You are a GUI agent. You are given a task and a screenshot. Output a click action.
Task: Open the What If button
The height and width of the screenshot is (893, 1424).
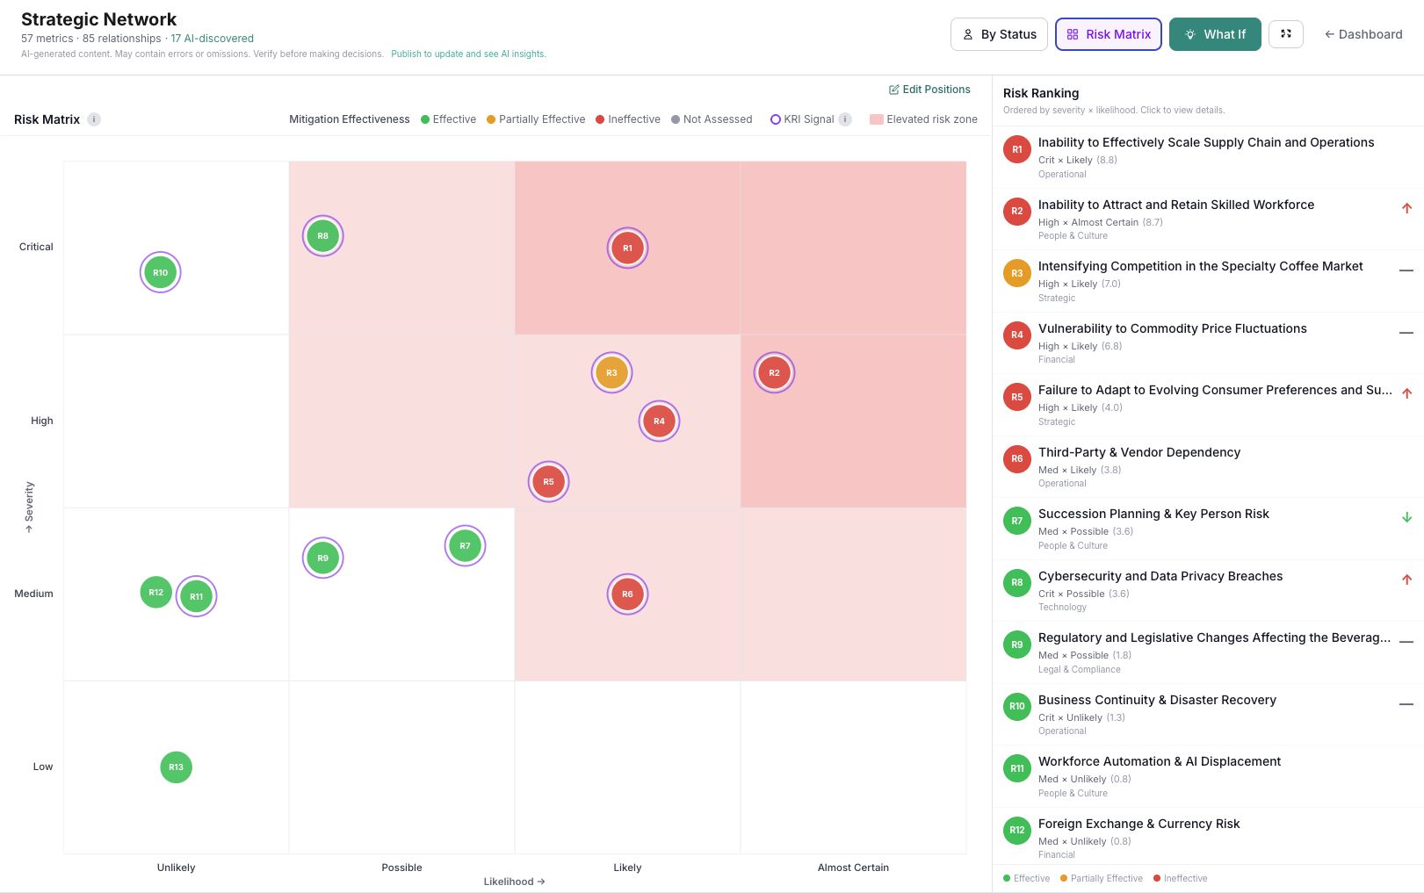coord(1215,34)
